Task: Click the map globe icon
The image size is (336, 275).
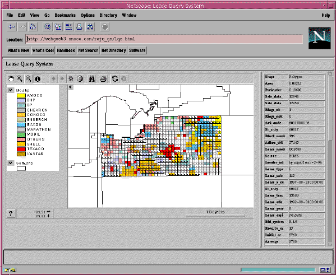Action: click(80, 79)
